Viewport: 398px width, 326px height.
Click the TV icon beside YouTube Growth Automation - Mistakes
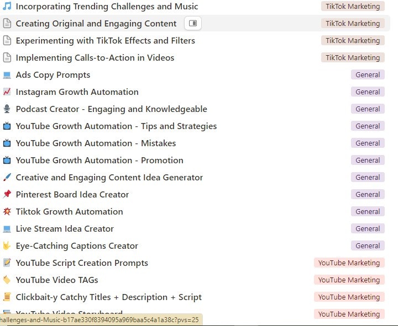pyautogui.click(x=7, y=143)
